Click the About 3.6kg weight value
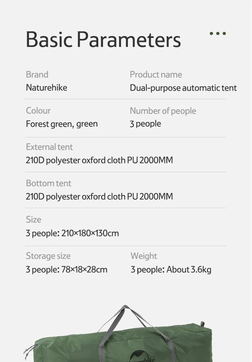 point(171,270)
